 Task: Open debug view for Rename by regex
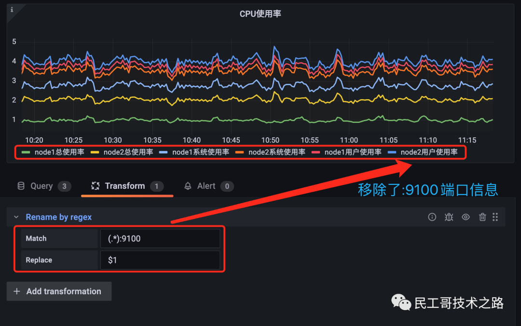click(x=449, y=217)
